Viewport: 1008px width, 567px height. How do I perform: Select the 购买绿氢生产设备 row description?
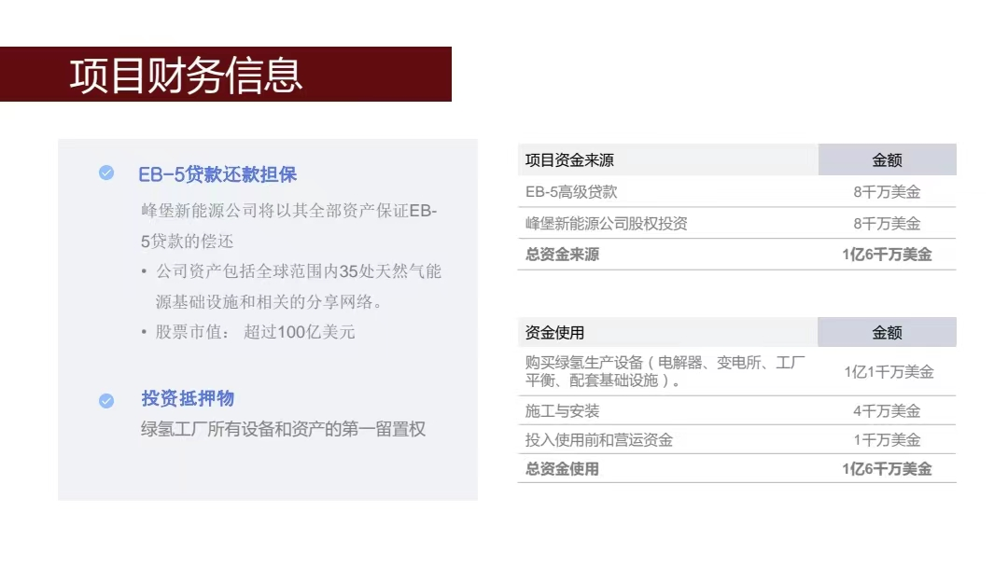[665, 371]
